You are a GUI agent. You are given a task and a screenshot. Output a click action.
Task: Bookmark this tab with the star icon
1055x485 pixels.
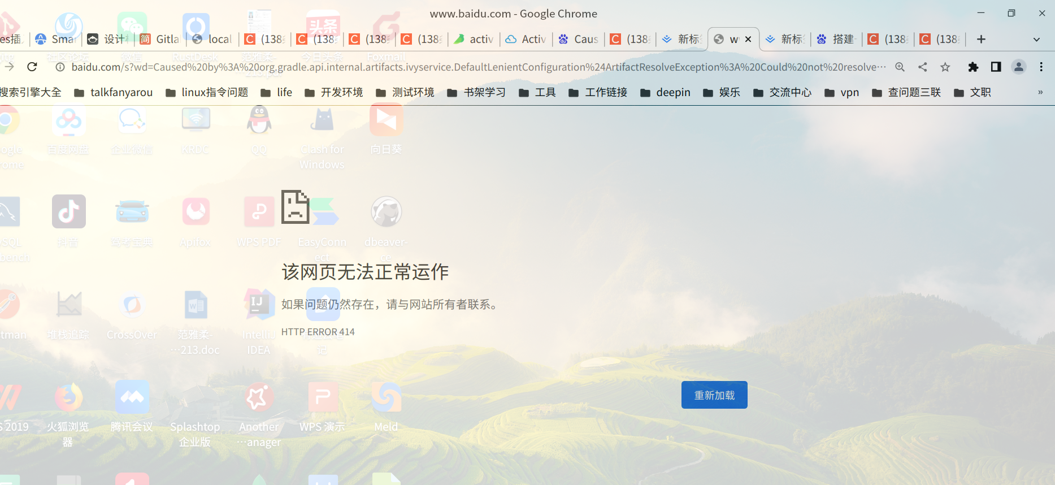(945, 67)
